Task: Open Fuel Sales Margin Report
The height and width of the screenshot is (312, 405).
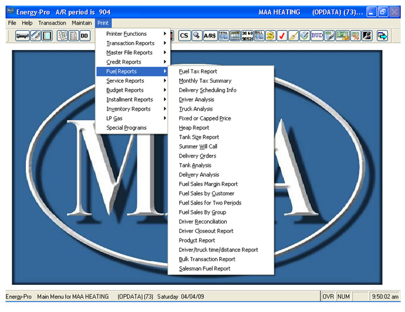Action: click(x=221, y=184)
